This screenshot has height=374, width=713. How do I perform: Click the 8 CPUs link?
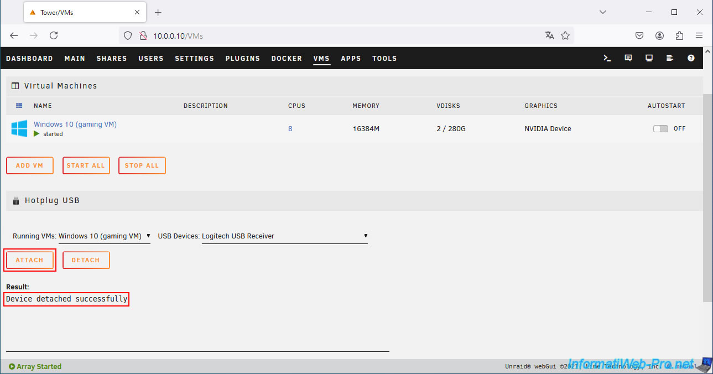tap(290, 129)
